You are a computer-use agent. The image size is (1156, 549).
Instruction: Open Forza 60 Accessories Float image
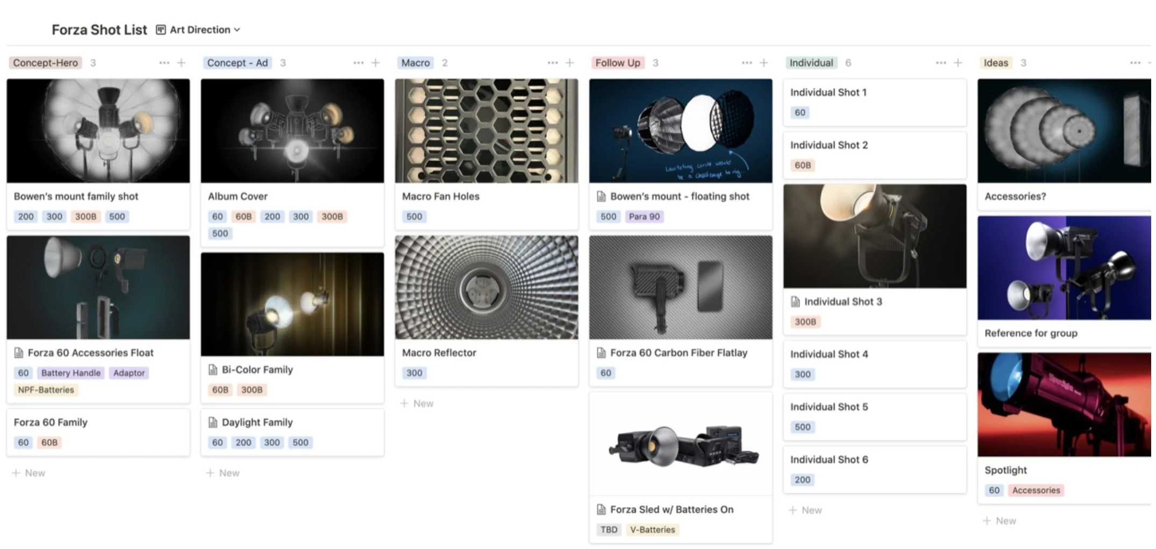pos(98,287)
